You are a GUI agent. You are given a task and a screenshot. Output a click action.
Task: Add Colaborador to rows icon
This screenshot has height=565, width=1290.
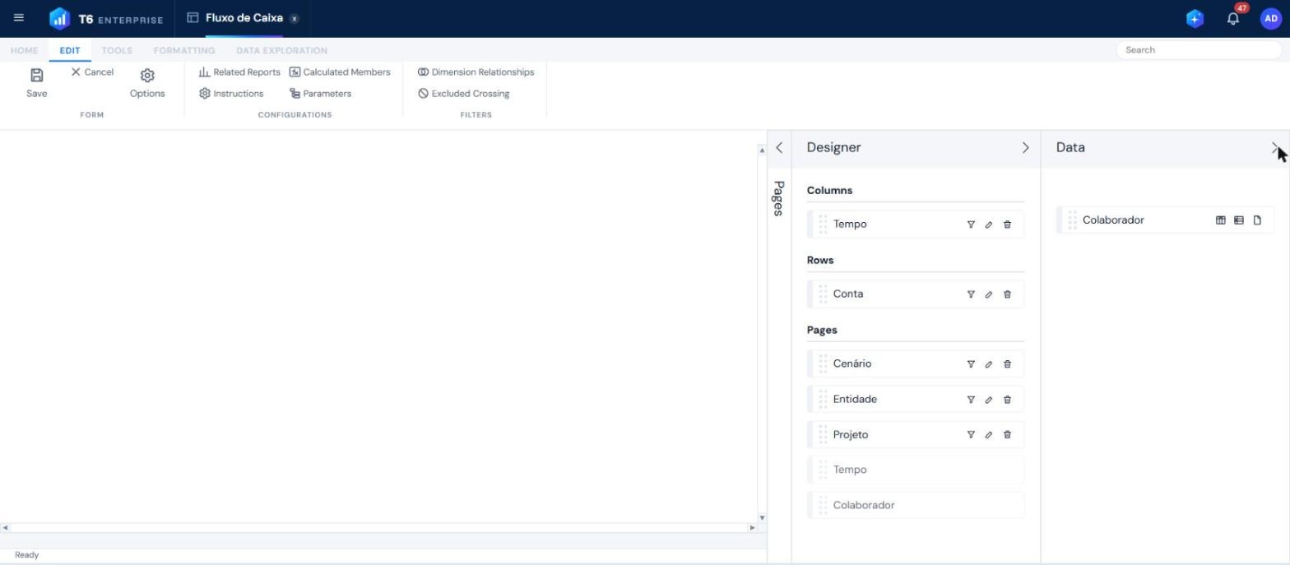tap(1239, 220)
